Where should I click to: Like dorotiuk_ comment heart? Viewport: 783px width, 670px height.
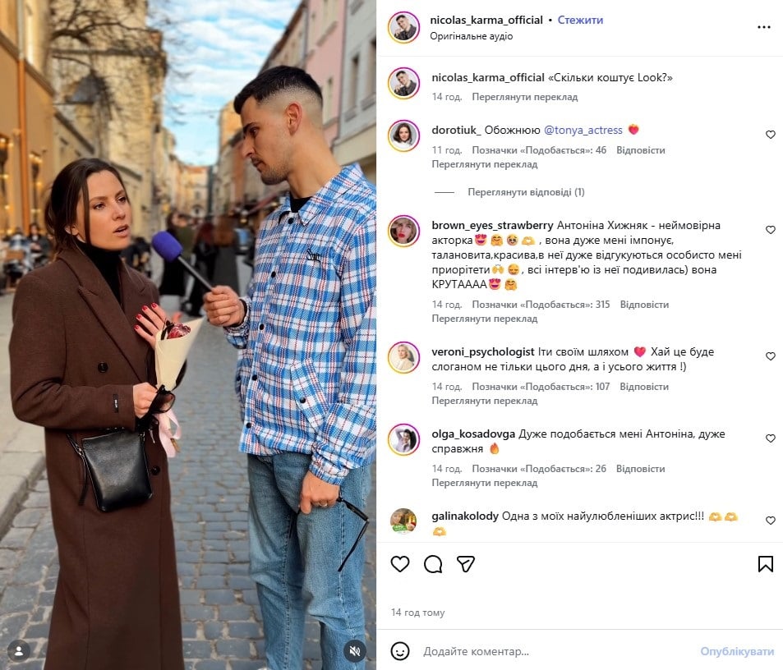[x=771, y=134]
